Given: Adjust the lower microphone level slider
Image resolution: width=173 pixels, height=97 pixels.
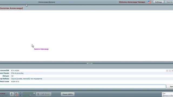Looking at the screenshot, I should (x=29, y=95).
